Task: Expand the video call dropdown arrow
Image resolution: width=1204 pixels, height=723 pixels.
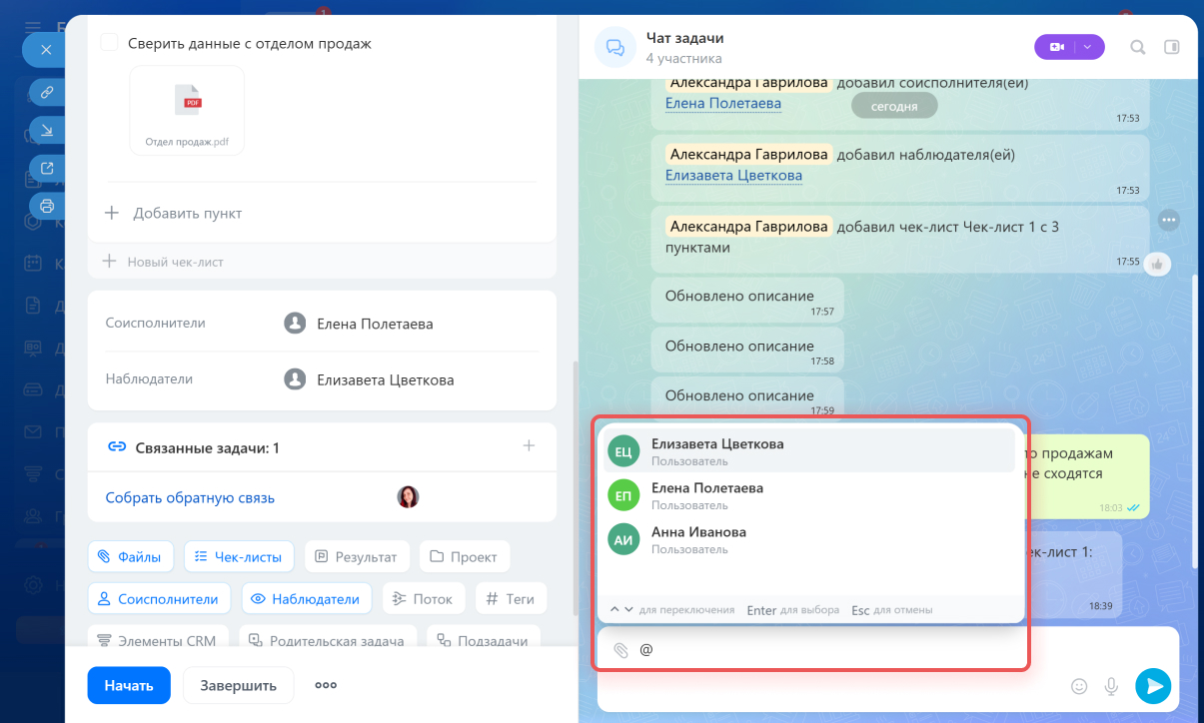Action: point(1089,47)
